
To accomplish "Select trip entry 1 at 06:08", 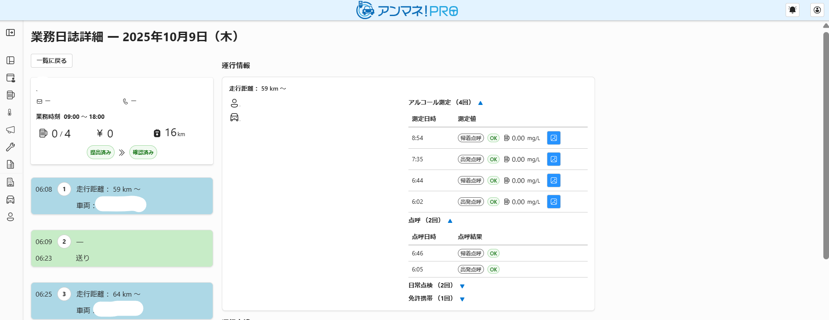I will 122,196.
